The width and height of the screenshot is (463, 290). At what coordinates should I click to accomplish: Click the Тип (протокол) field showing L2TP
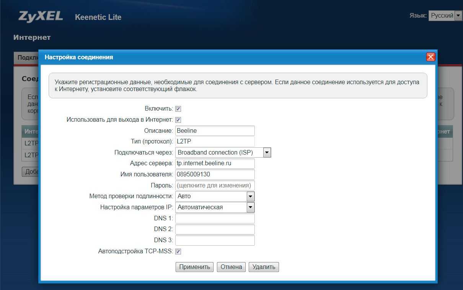click(215, 141)
